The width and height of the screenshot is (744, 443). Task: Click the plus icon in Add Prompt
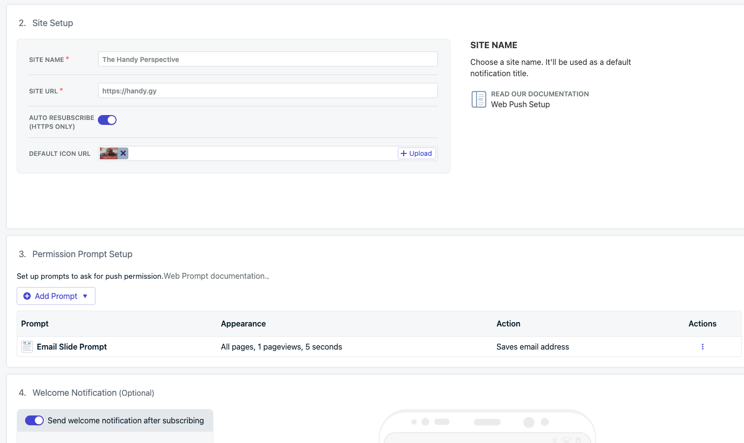(x=27, y=296)
